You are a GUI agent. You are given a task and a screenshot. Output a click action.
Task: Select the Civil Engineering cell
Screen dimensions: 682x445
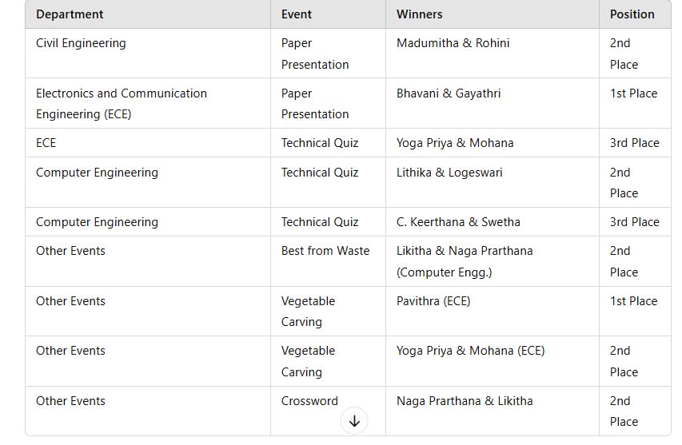pyautogui.click(x=148, y=54)
